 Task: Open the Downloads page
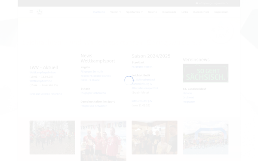(169, 12)
